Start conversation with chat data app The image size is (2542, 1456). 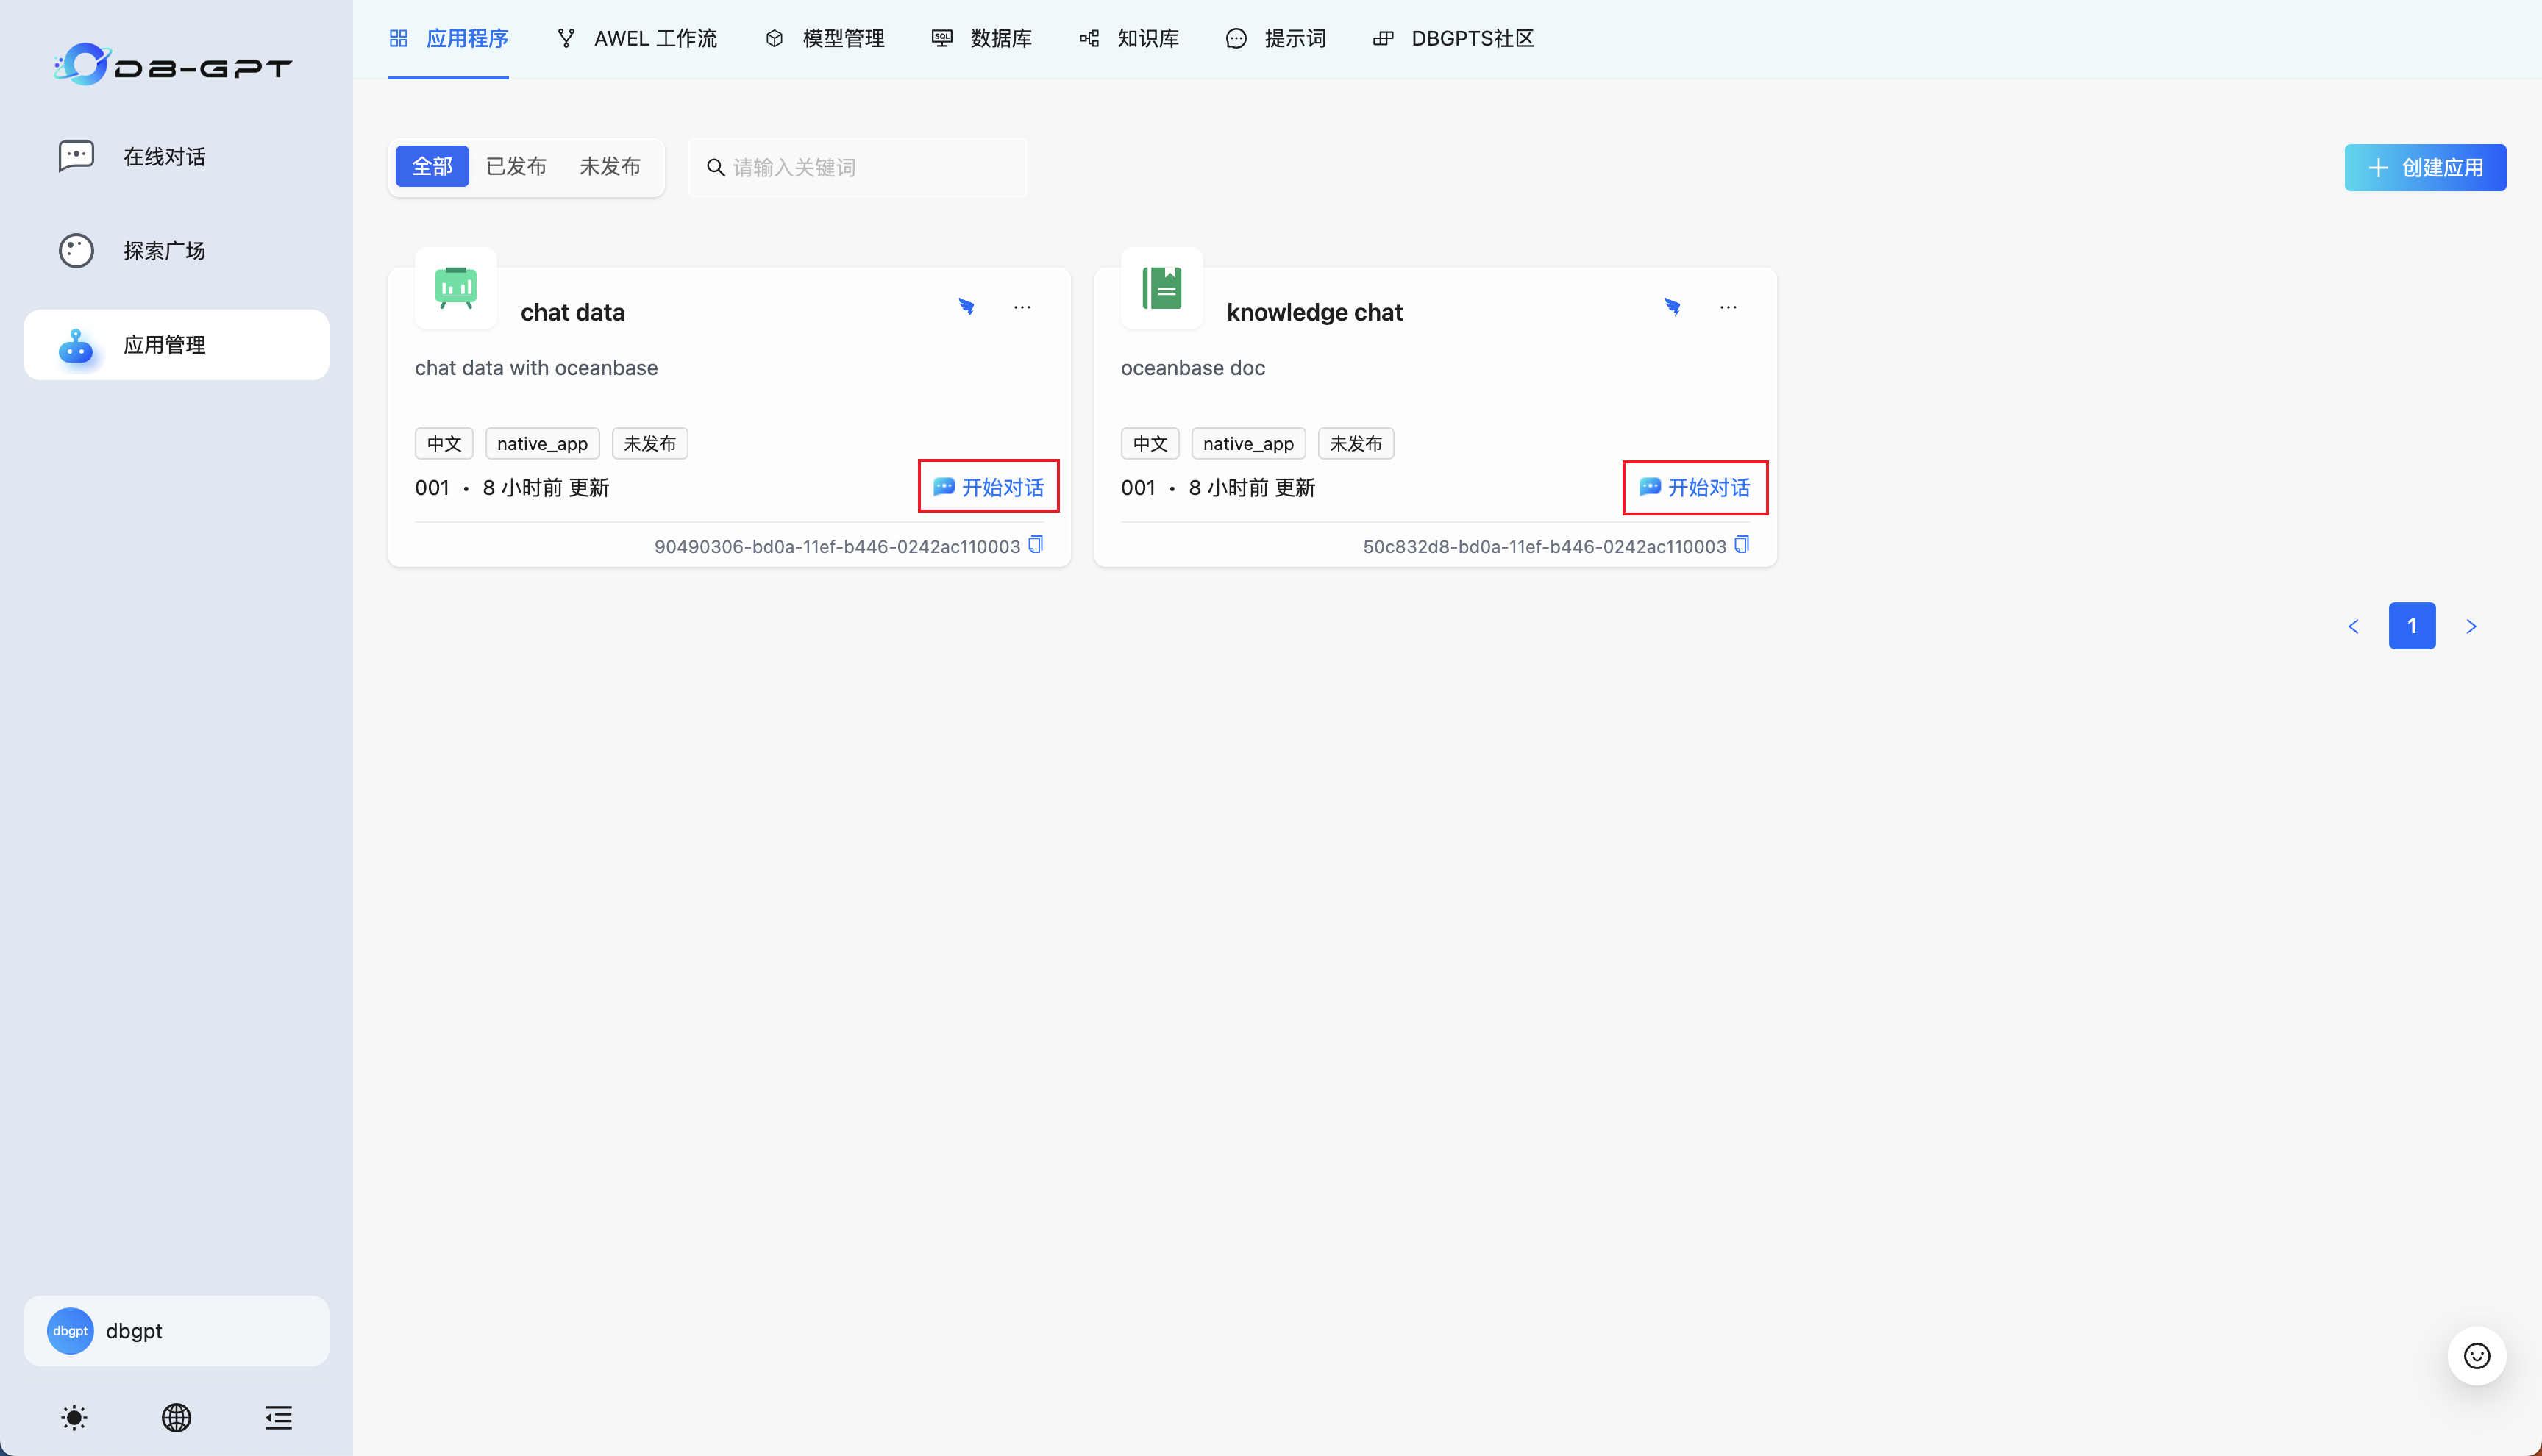988,487
